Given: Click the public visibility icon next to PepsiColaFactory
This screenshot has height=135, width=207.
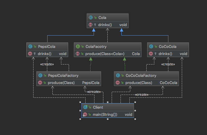Looking at the screenshot, I should point(45,75).
